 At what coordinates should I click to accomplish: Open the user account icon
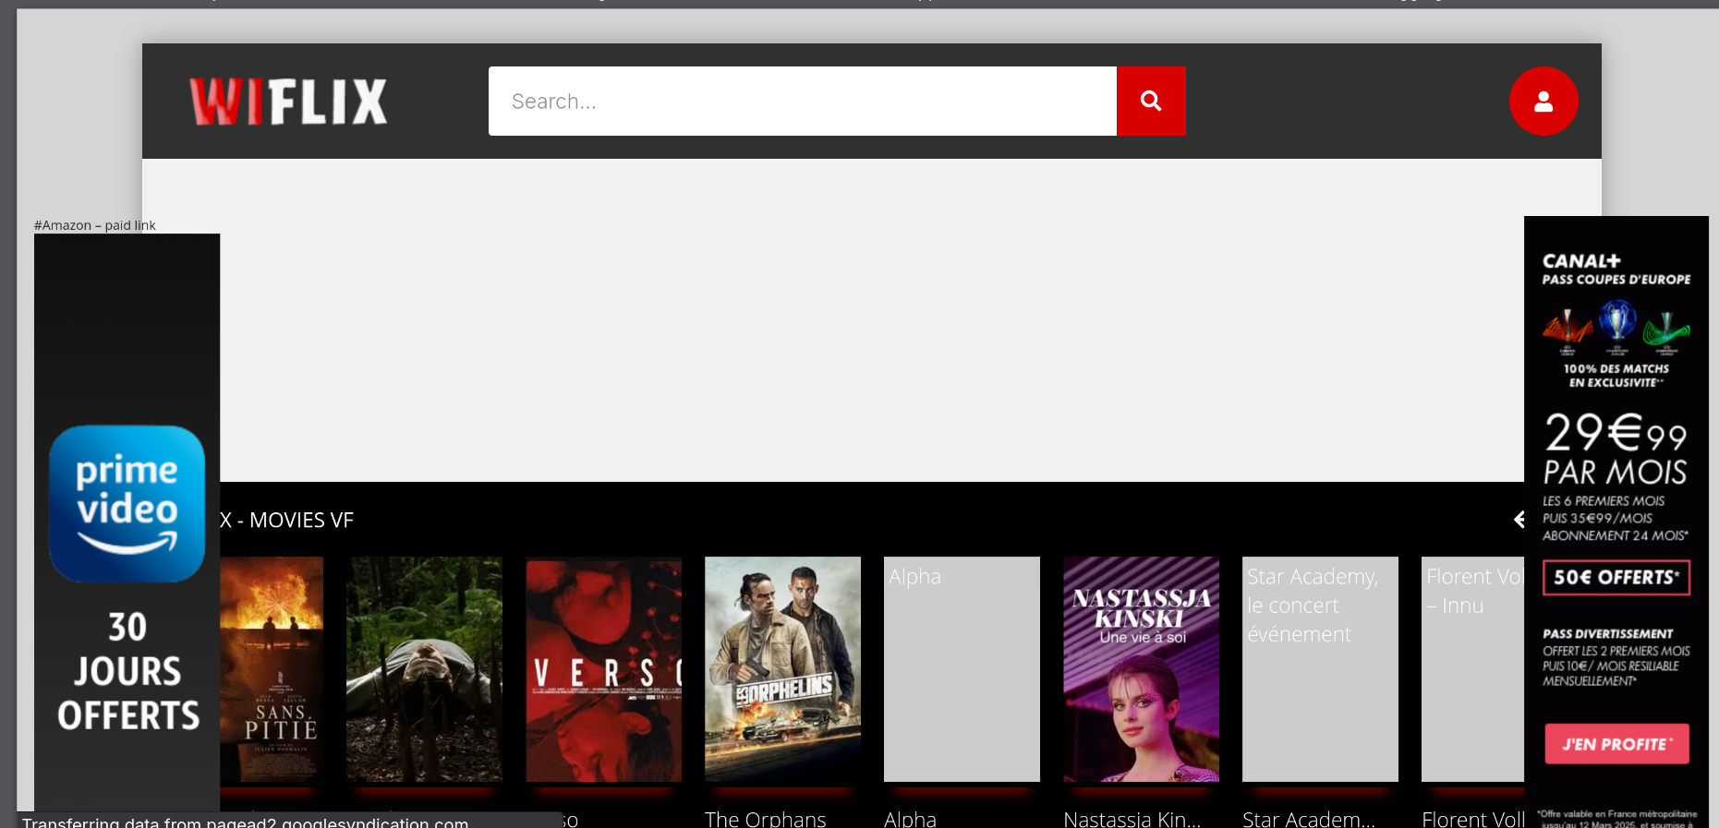tap(1543, 101)
